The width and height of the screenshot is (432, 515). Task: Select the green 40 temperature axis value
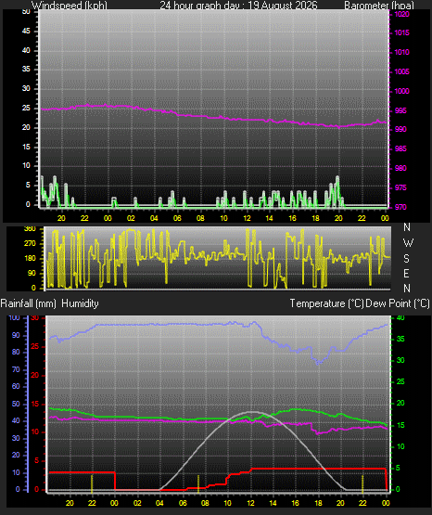coord(400,317)
